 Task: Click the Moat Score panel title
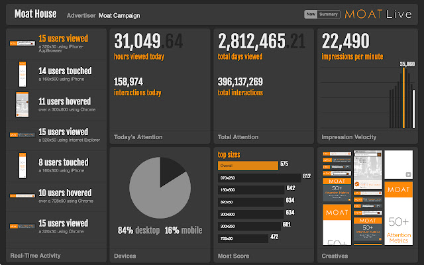[x=234, y=256]
